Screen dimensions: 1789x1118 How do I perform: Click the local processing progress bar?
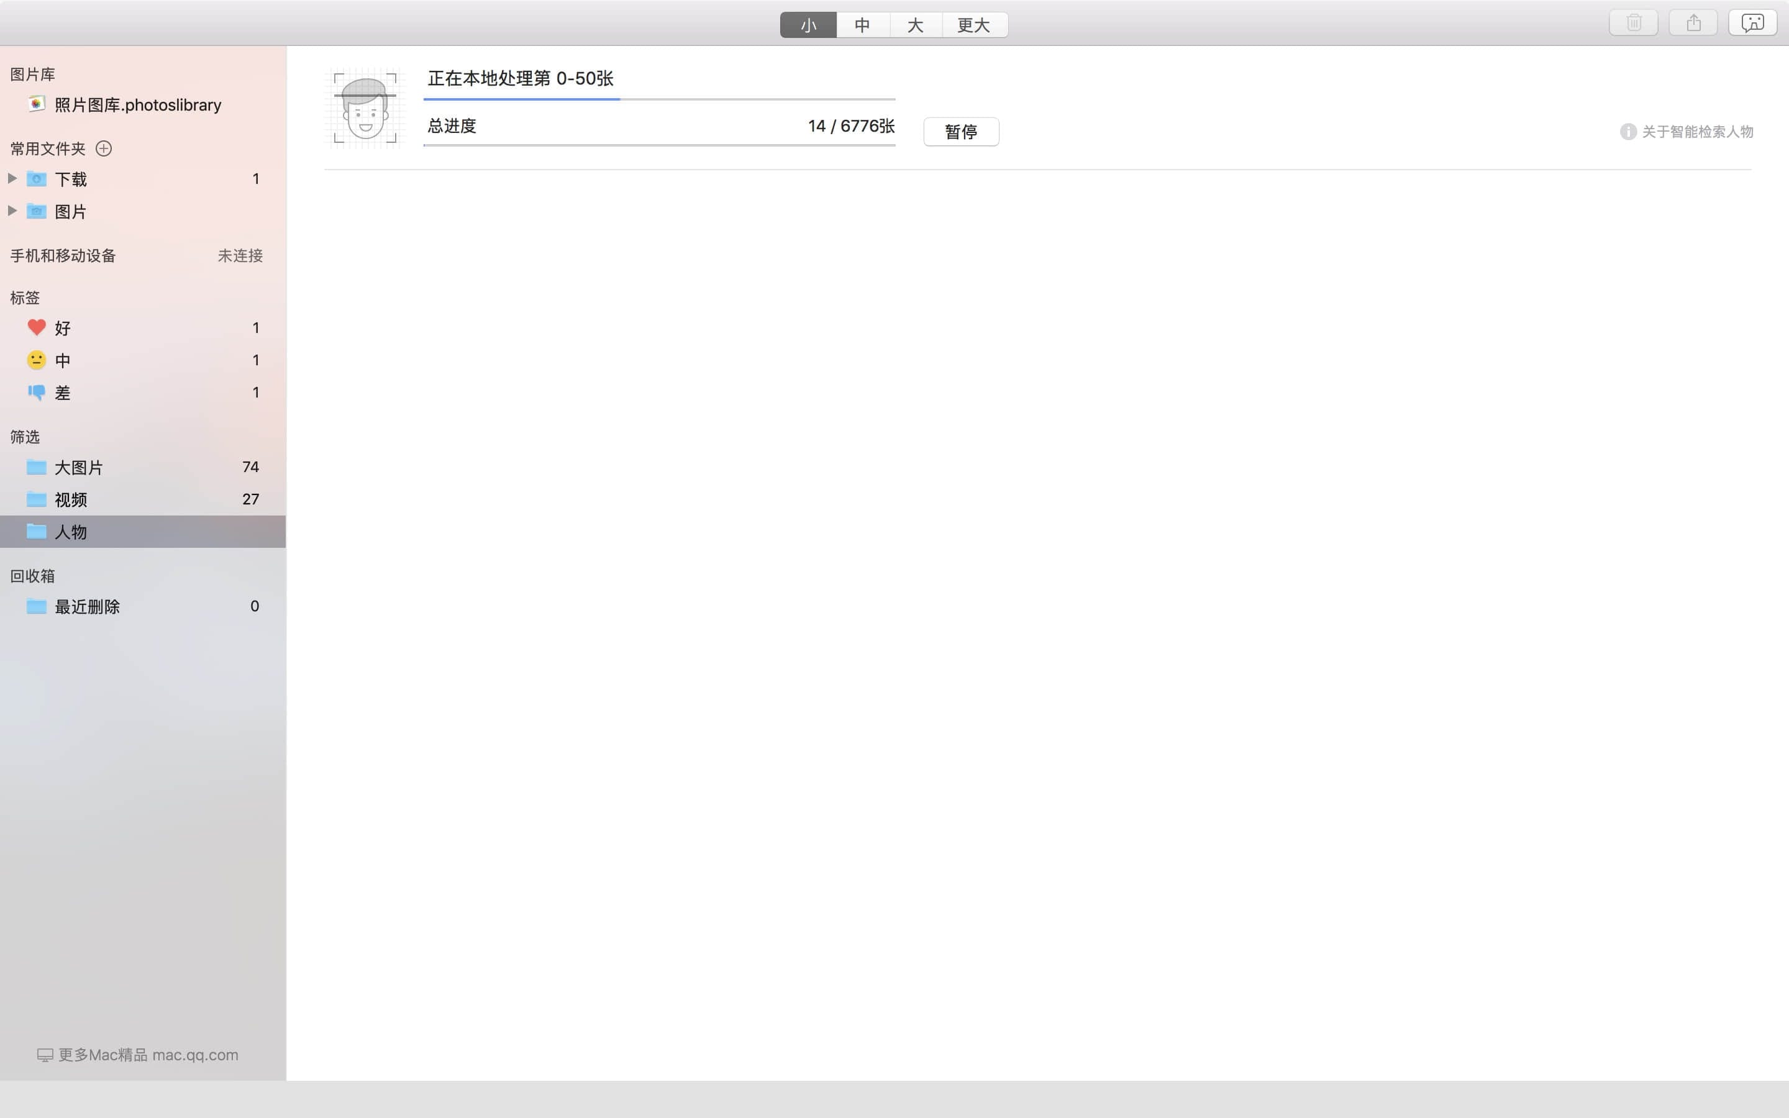tap(660, 98)
